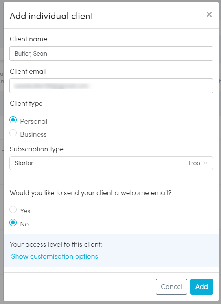Select the Personal client type radio button
221x304 pixels.
[13, 120]
